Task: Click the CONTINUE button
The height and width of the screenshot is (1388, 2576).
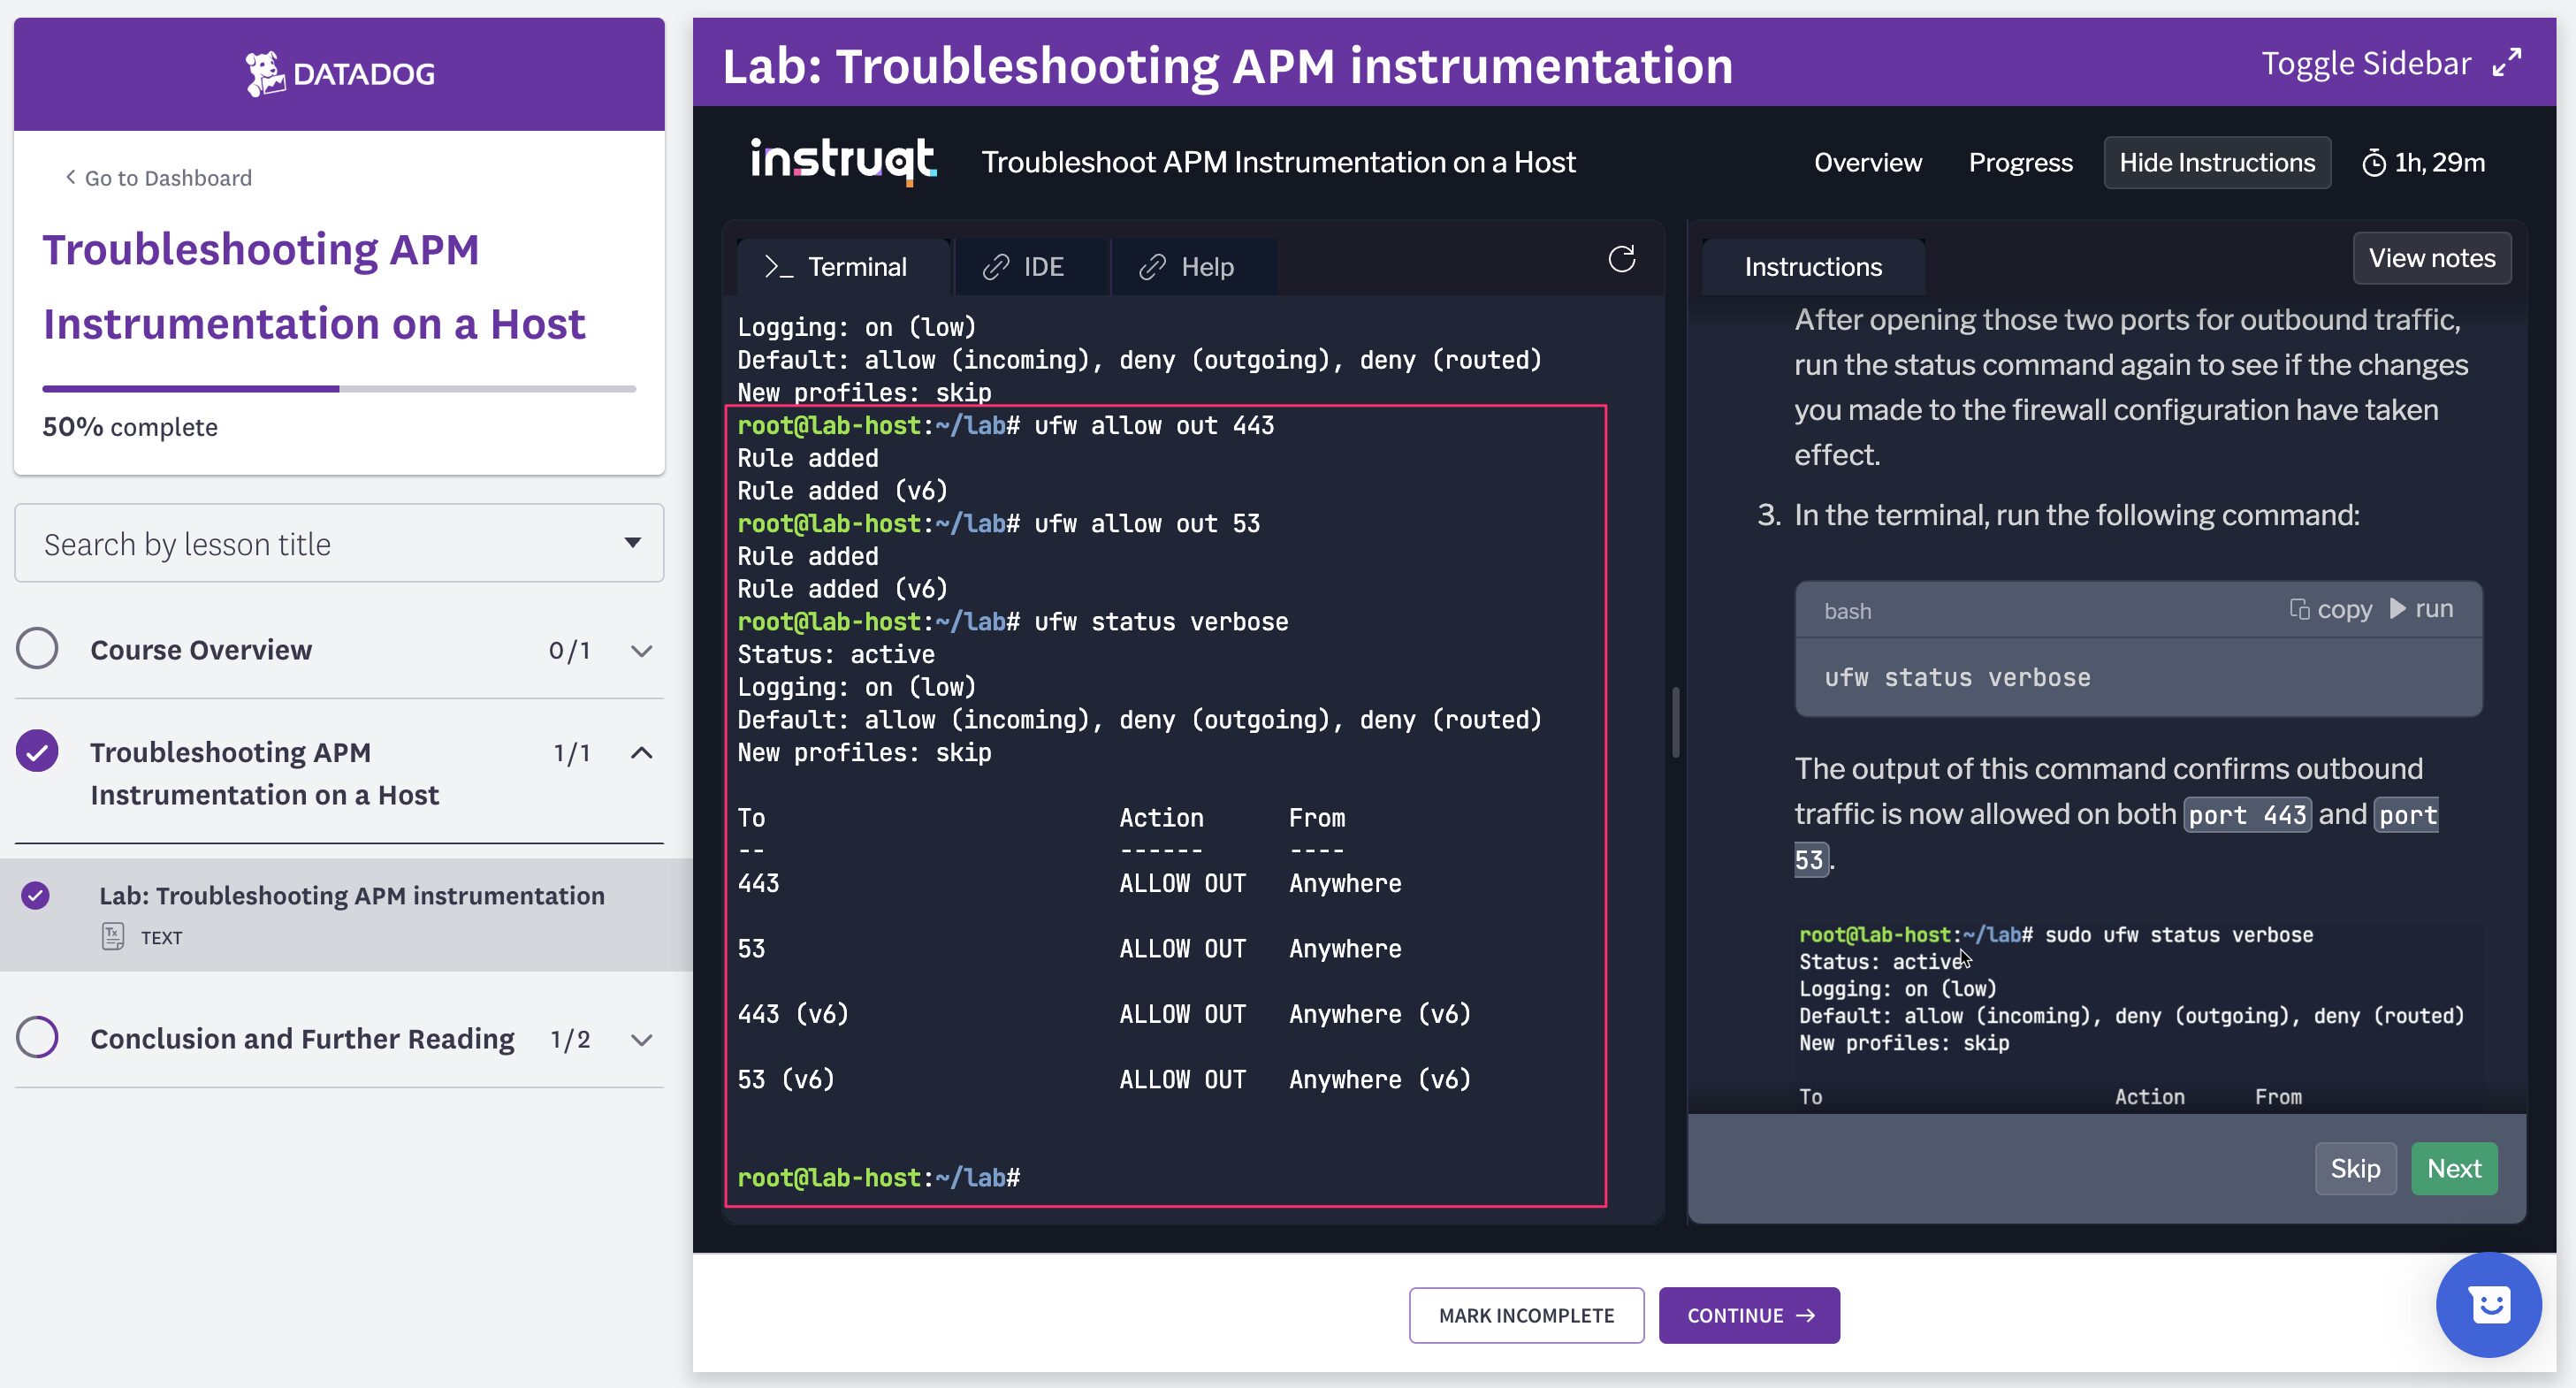Action: coord(1749,1315)
